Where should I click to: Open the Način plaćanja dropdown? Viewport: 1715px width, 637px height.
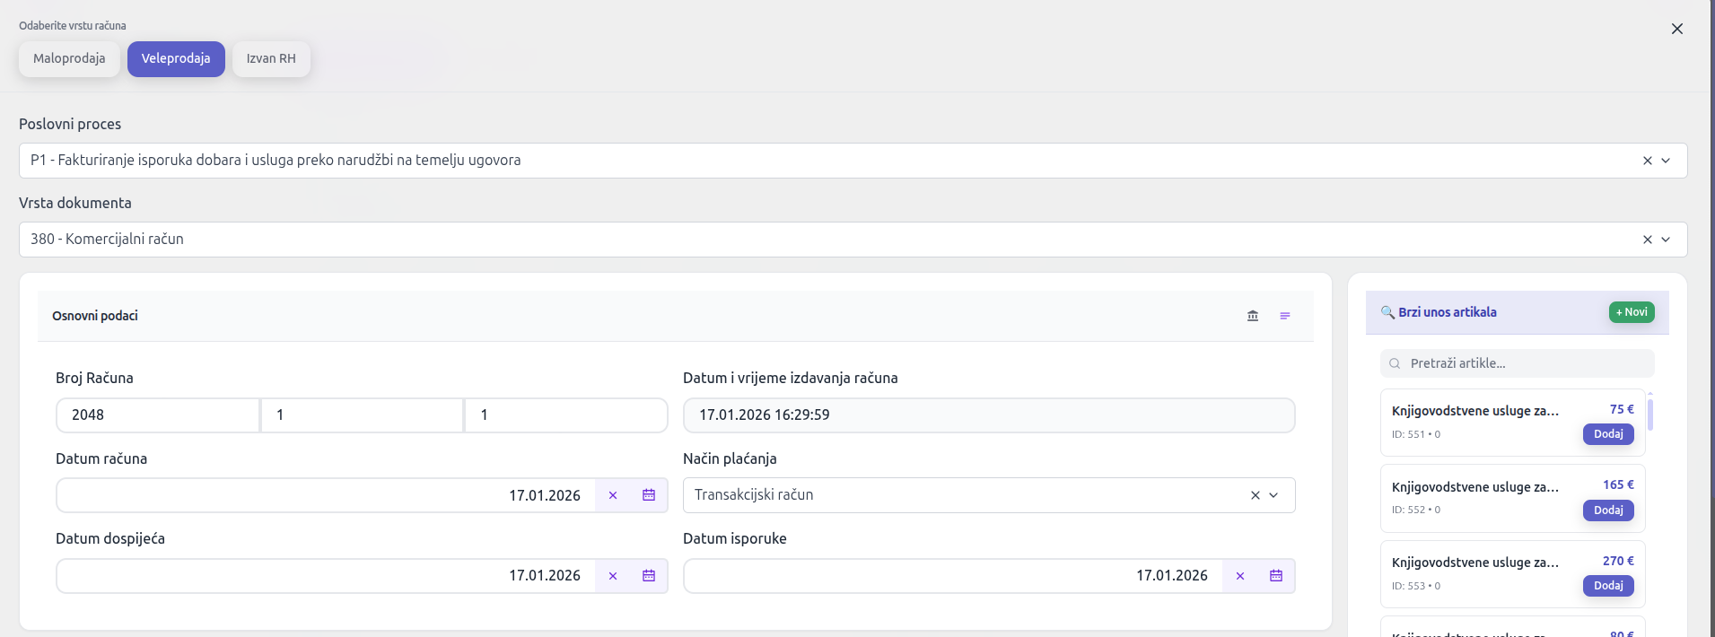tap(1273, 495)
